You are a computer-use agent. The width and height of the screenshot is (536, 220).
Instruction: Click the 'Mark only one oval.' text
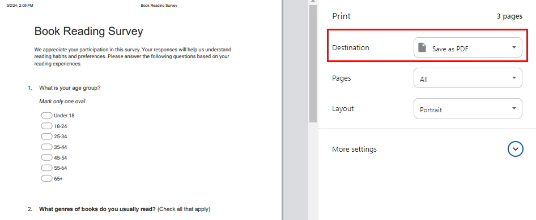62,101
